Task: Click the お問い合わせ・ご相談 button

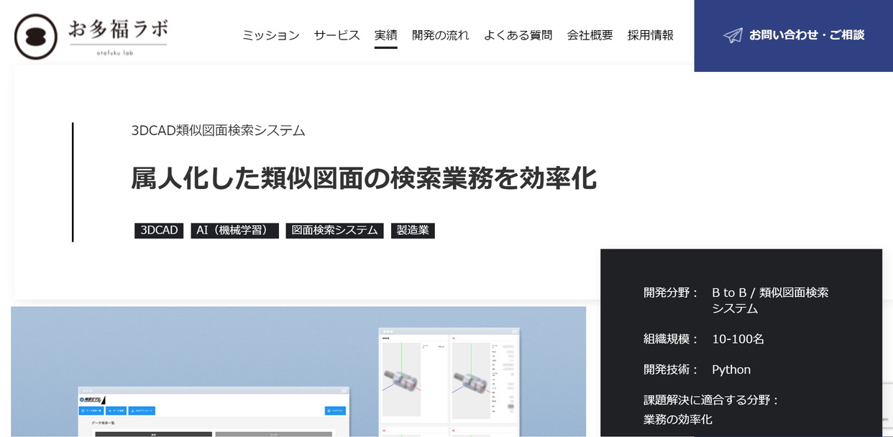Action: pyautogui.click(x=793, y=35)
